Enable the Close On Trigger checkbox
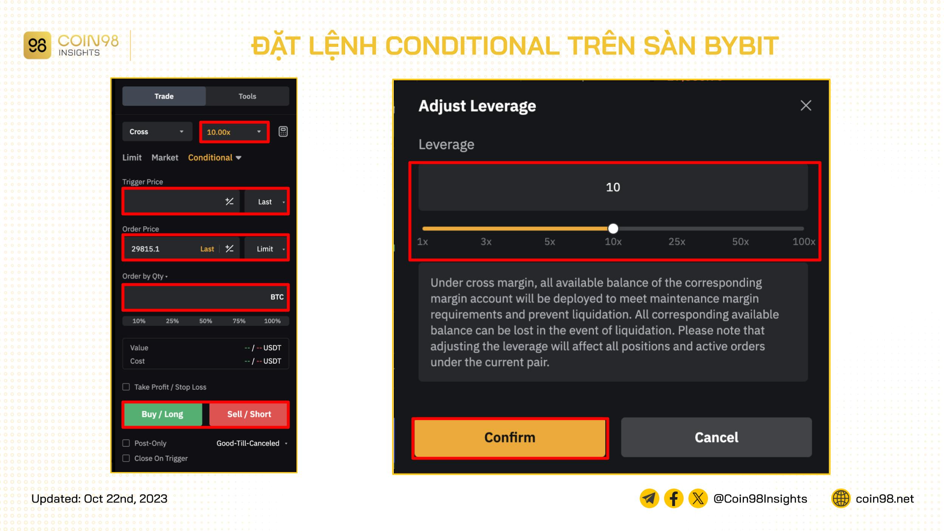 click(128, 458)
